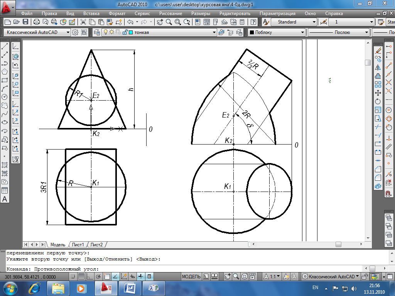Select the Rectangle draw tool
The image size is (395, 296).
coord(5,80)
